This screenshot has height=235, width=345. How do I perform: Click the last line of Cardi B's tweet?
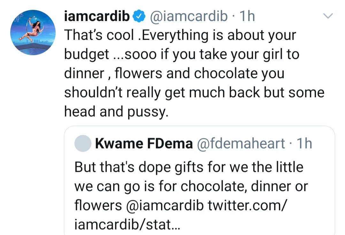click(x=116, y=112)
